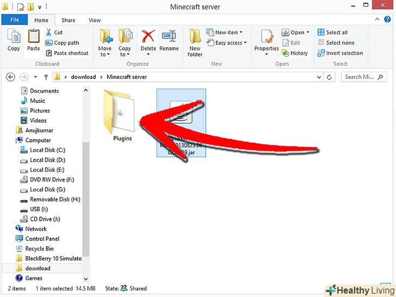Screen dimensions: 396x297
Task: Refresh the current folder view
Action: click(x=329, y=77)
